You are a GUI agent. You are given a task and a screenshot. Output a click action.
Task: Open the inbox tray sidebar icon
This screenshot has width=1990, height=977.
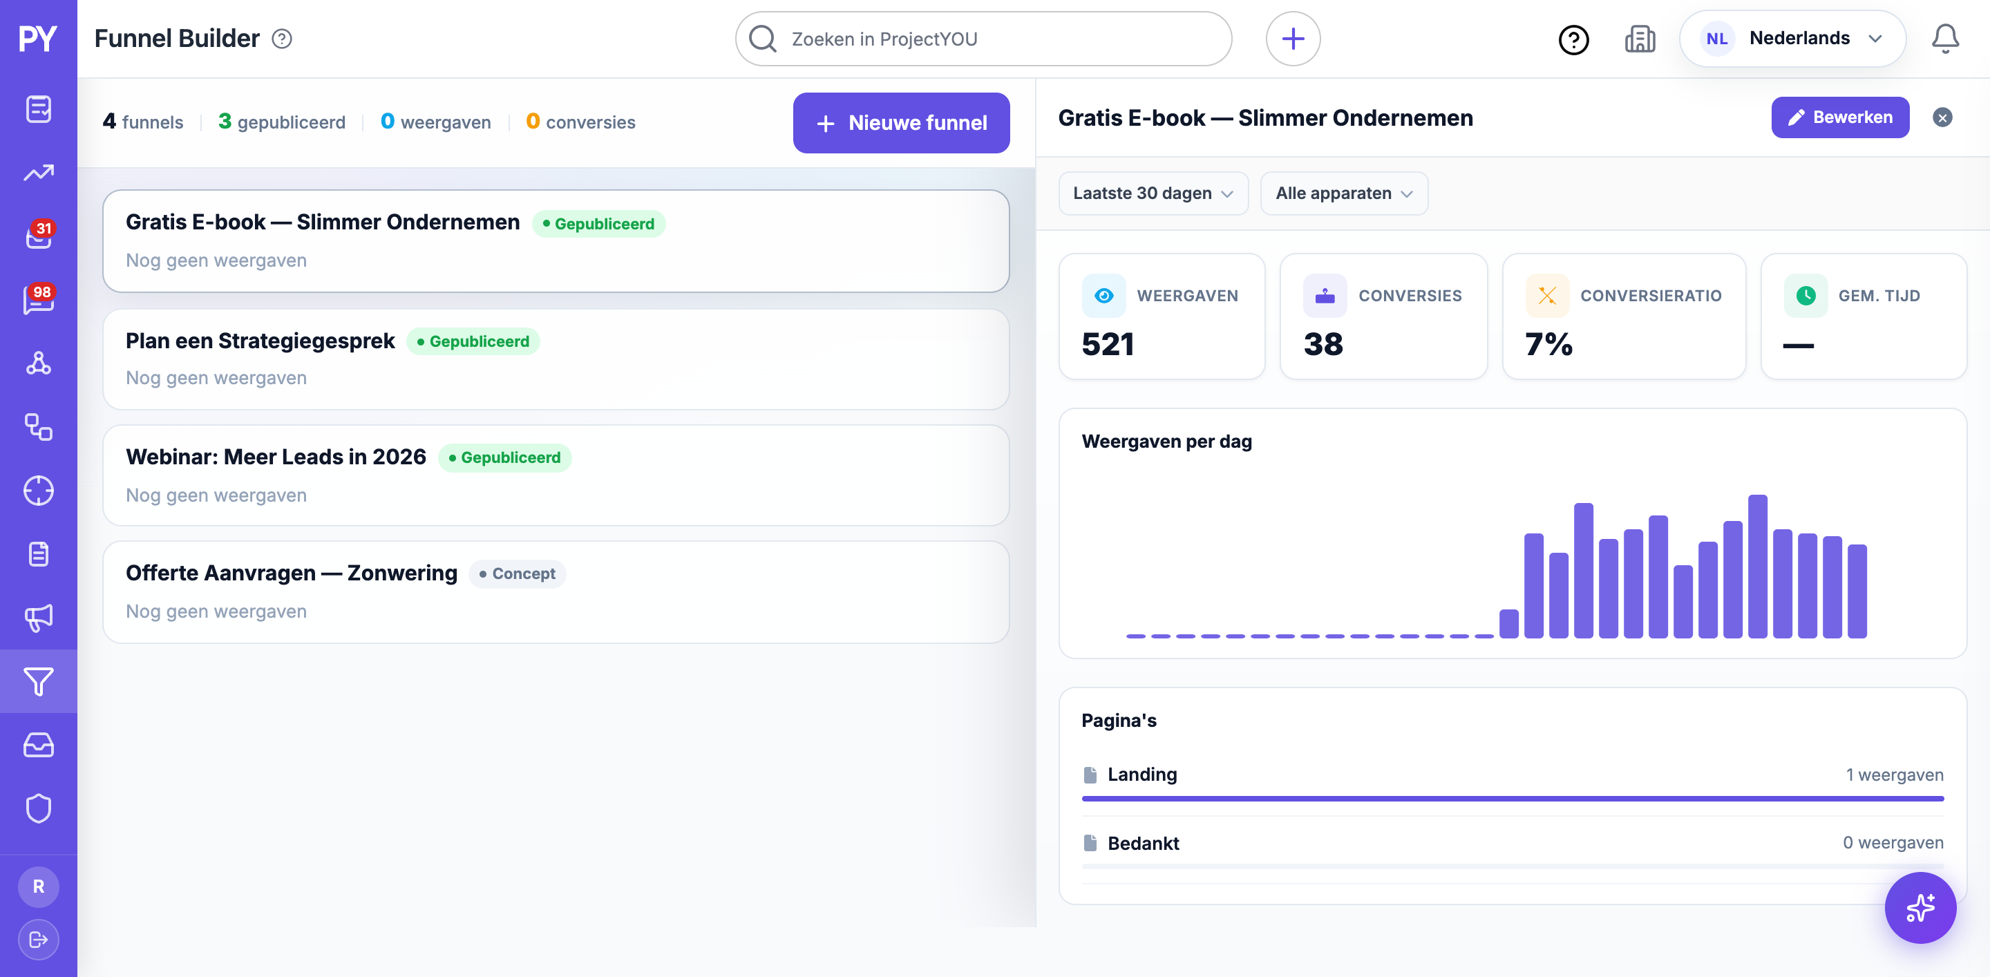pos(38,745)
